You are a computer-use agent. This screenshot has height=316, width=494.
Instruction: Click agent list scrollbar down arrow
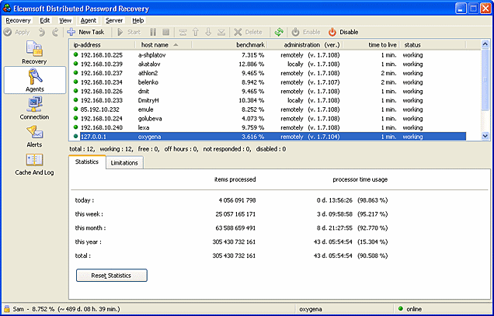point(485,136)
